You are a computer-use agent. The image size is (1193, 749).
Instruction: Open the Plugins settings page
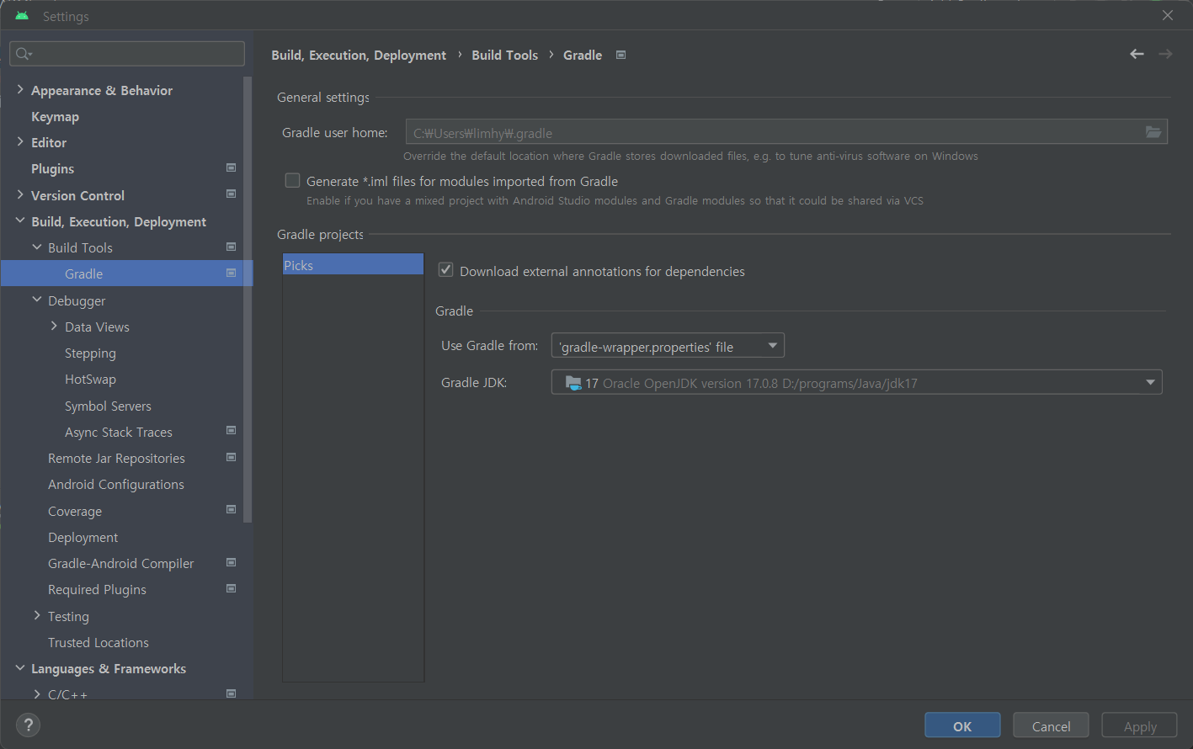click(x=52, y=169)
